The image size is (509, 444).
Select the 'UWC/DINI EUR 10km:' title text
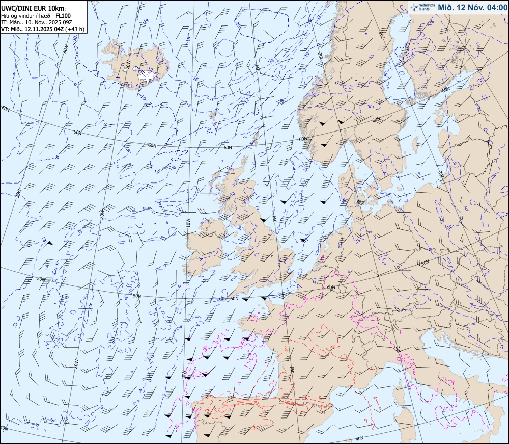34,9
